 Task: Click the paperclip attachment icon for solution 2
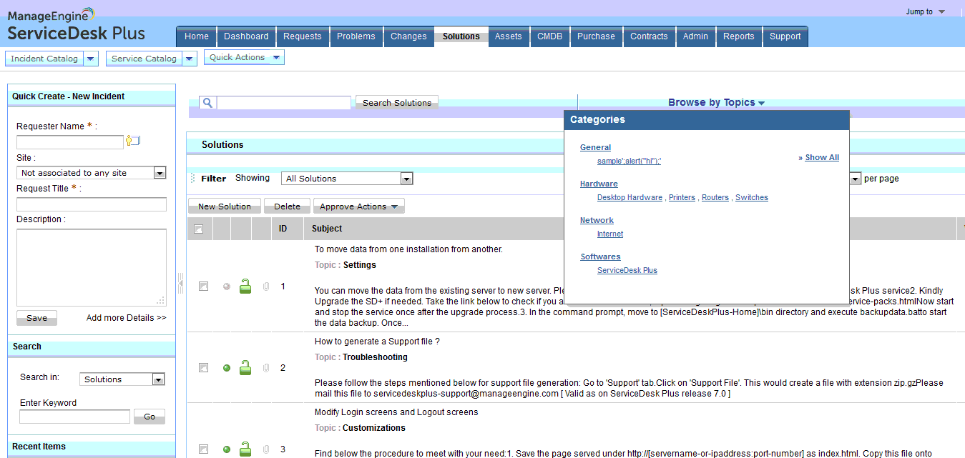coord(266,368)
